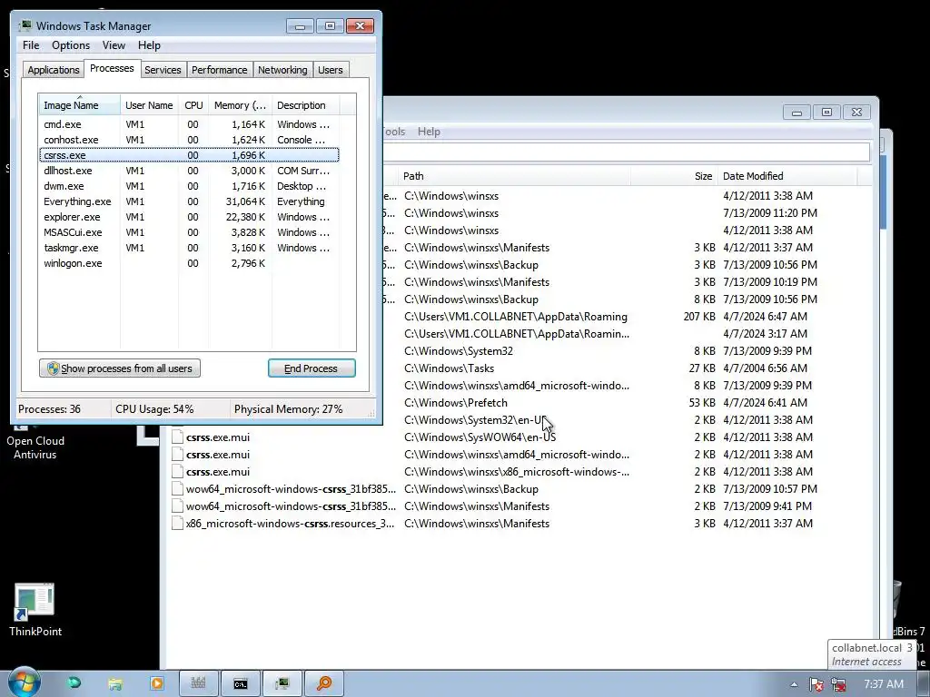Sort processes by Image Name column
The image size is (930, 697).
(80, 105)
